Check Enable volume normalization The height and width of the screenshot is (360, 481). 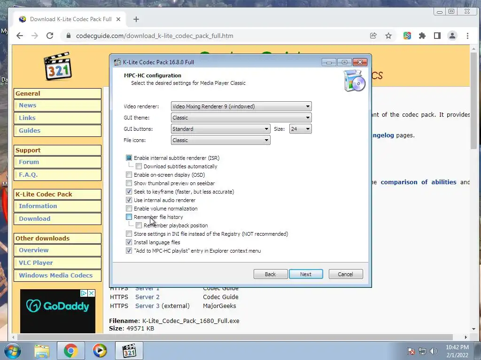point(129,209)
